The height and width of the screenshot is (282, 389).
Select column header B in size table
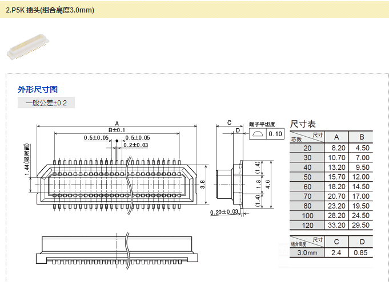(362, 137)
